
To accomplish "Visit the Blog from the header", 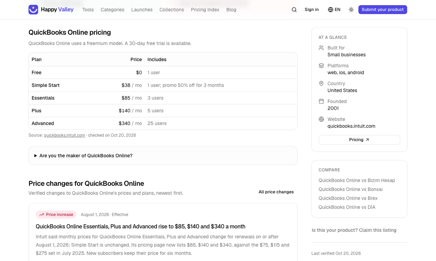I will point(231,10).
